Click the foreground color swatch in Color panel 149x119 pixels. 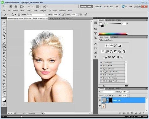click(x=101, y=24)
